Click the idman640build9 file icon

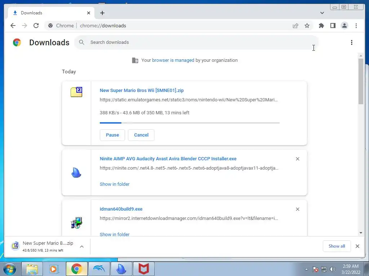(x=76, y=223)
